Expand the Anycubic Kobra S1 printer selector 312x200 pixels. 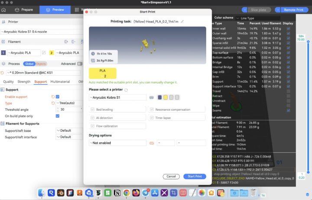pyautogui.click(x=117, y=97)
